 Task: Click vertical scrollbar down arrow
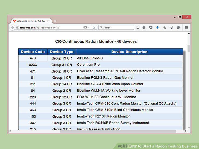click(189, 128)
